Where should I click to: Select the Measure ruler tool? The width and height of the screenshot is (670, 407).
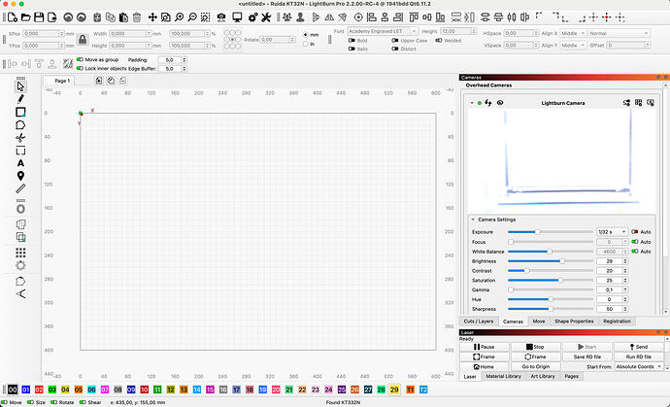click(20, 188)
